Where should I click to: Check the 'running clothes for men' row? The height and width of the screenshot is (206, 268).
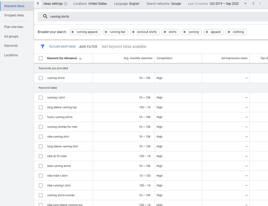(41, 127)
